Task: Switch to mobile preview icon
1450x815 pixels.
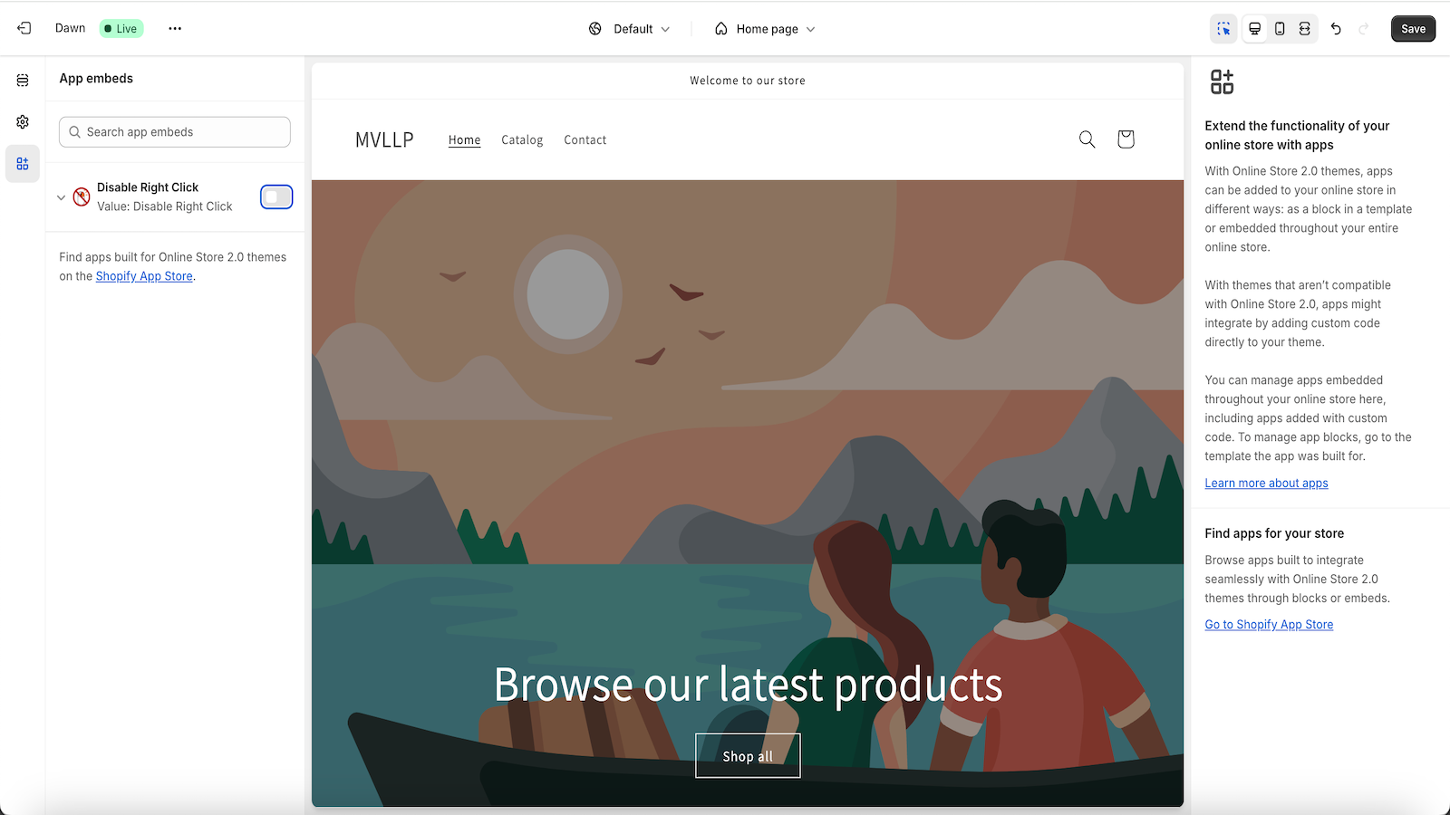Action: click(x=1280, y=29)
